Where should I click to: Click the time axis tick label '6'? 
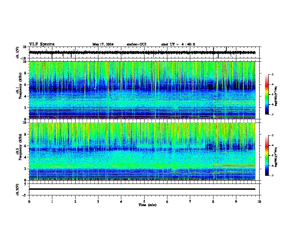coord(167,202)
